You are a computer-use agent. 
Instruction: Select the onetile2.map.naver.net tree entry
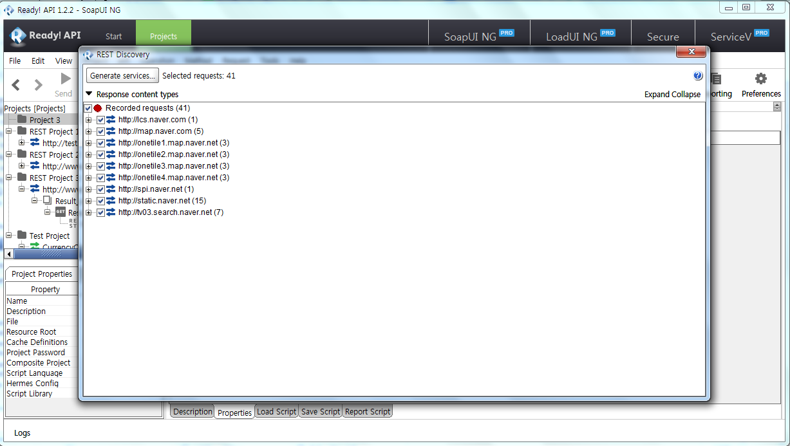coord(173,154)
